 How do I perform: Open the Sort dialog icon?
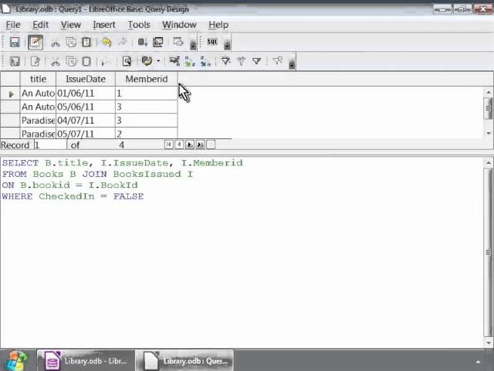click(x=174, y=61)
